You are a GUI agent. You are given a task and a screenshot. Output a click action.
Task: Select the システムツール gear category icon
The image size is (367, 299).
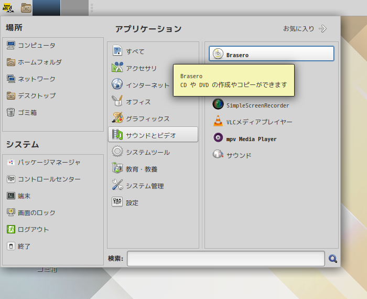[x=117, y=151]
